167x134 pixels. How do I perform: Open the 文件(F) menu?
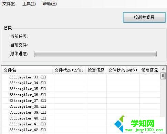click(x=9, y=4)
